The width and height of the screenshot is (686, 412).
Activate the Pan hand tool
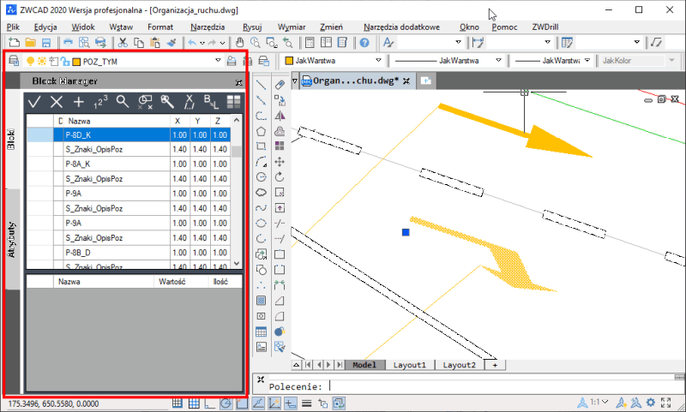click(x=239, y=42)
